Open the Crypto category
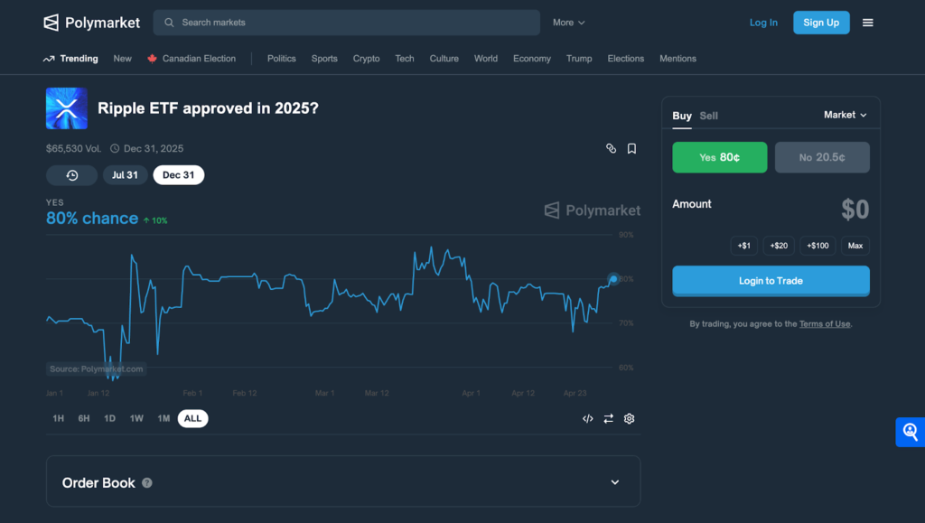 pos(367,59)
